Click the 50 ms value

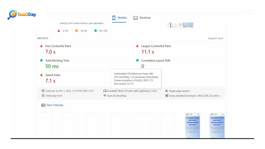(x=52, y=66)
